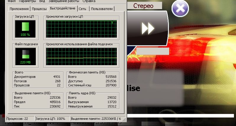Click the fast-forward double-arrow button

click(148, 28)
